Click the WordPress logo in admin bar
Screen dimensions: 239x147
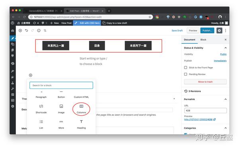[12, 23]
